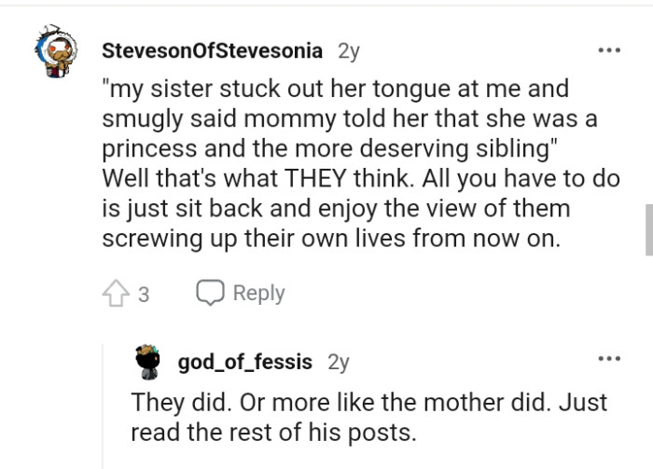This screenshot has height=469, width=653.
Task: Click the vote count of 3
Action: 144,295
